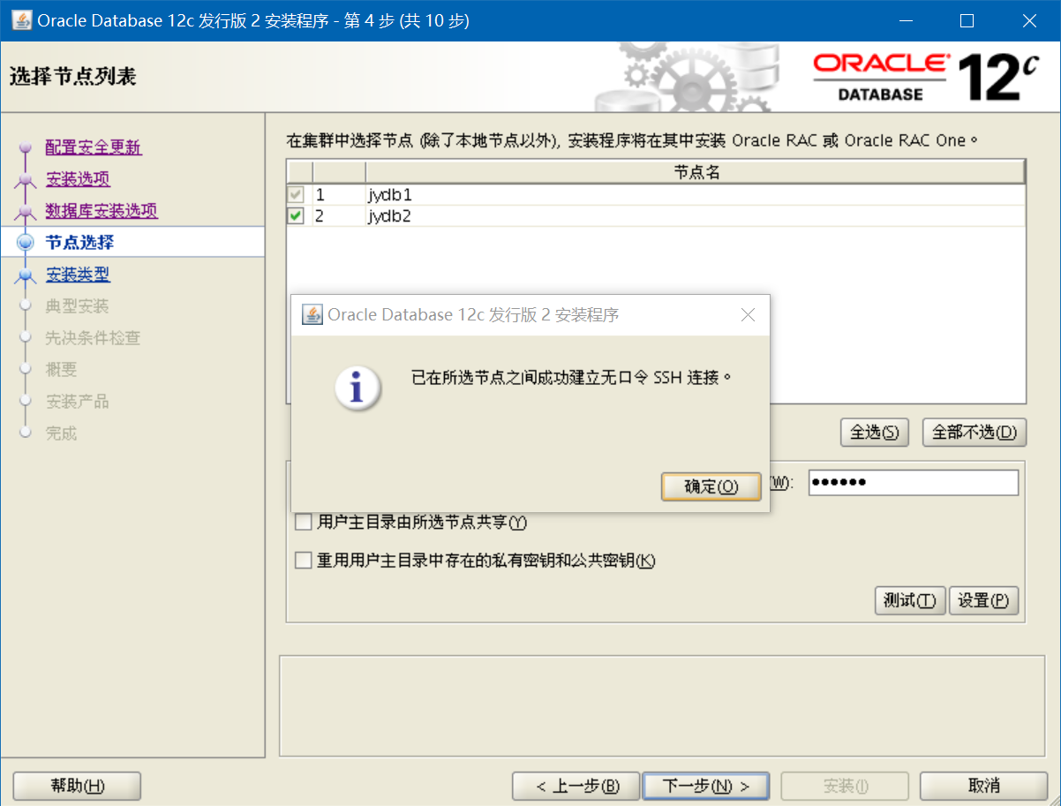This screenshot has height=806, width=1061.
Task: Click the 确定(O) button in dialog
Action: pos(711,486)
